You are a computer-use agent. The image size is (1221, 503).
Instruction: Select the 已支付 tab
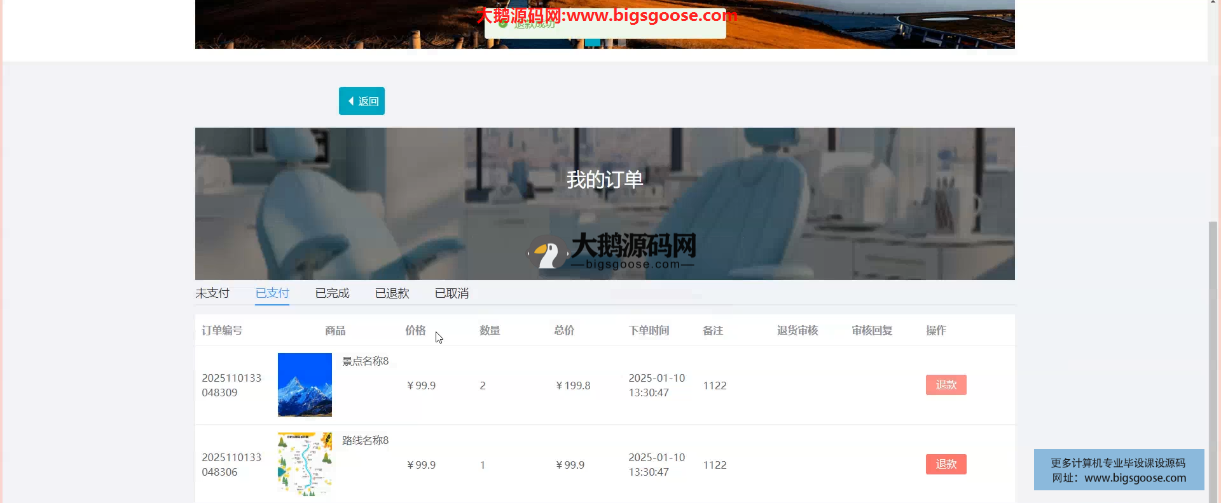272,293
